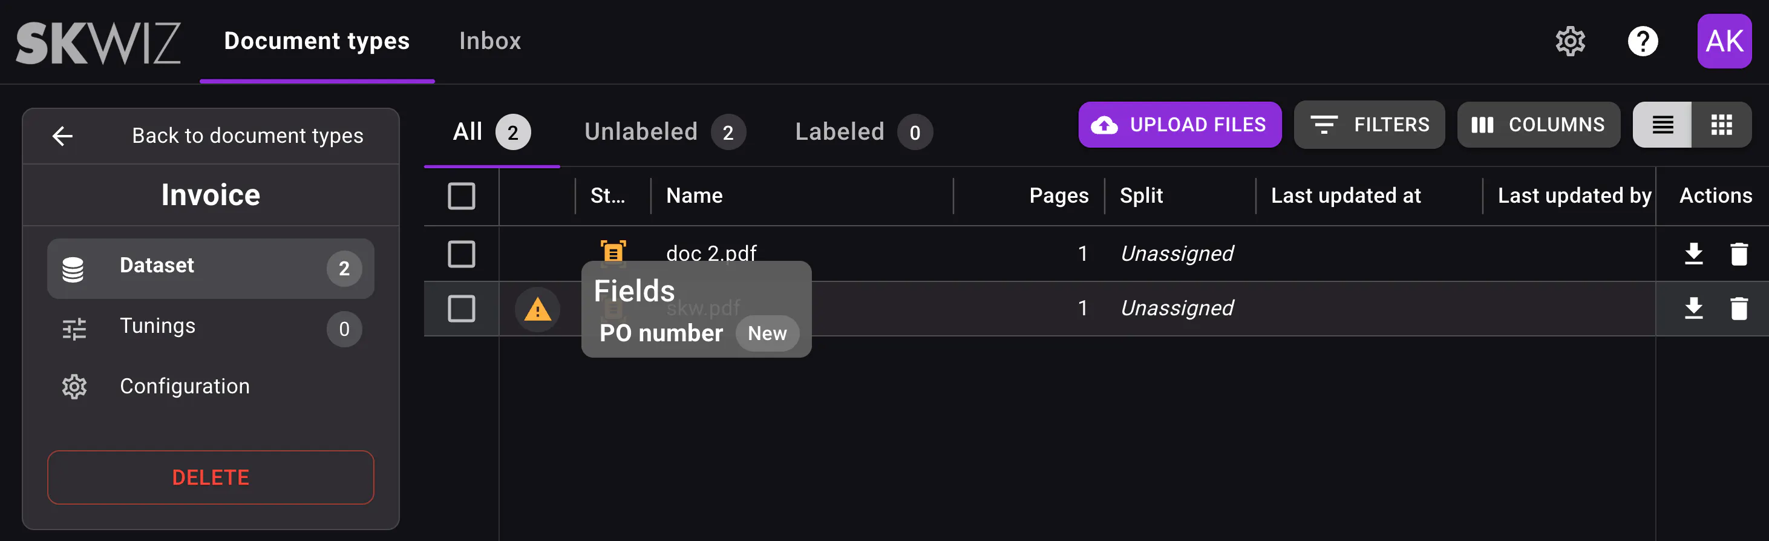Click the UPLOAD FILES button
The height and width of the screenshot is (541, 1769).
tap(1180, 124)
